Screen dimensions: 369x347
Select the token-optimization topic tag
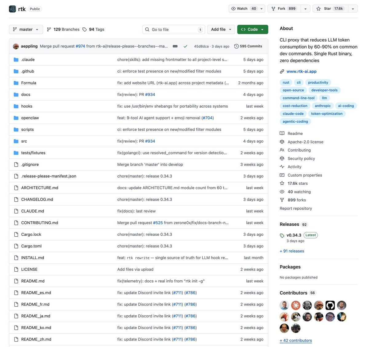tap(327, 114)
